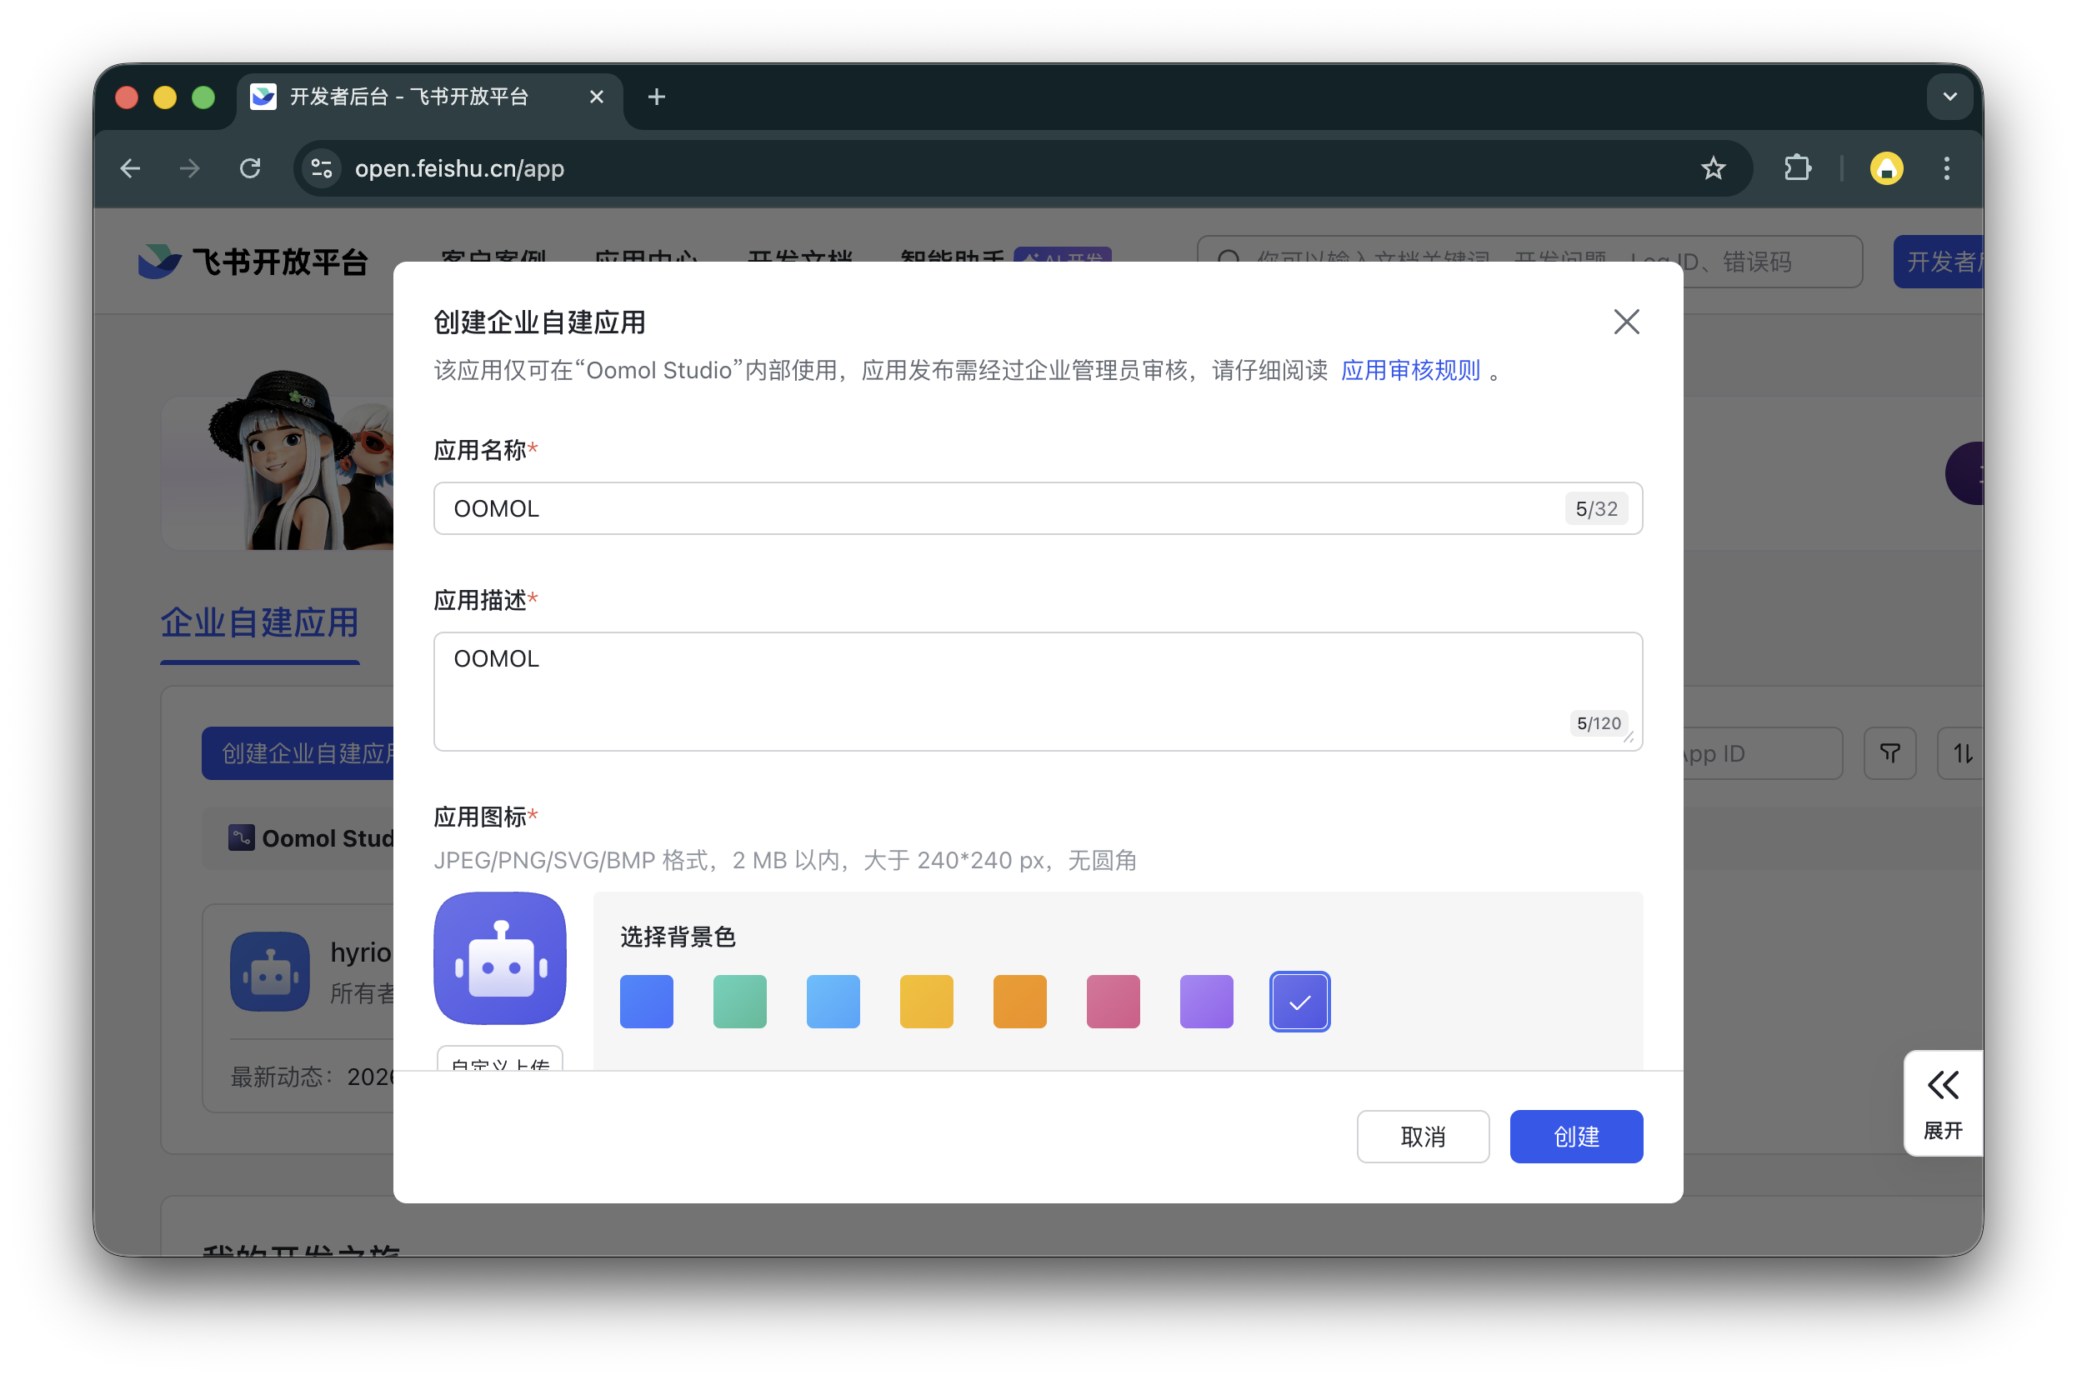This screenshot has width=2077, height=1380.
Task: Deselect the currently checked background color swatch
Action: [x=1300, y=1001]
